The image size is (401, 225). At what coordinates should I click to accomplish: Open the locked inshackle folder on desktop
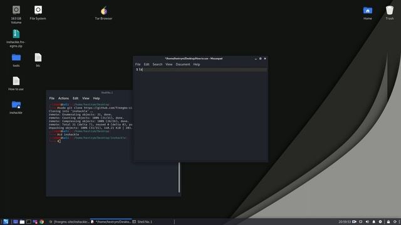16,107
